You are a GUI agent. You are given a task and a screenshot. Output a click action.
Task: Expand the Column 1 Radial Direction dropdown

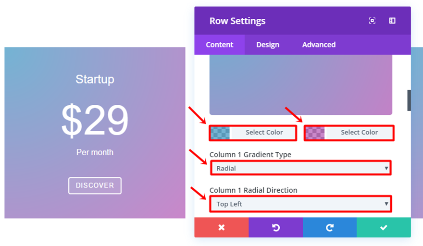tap(300, 204)
